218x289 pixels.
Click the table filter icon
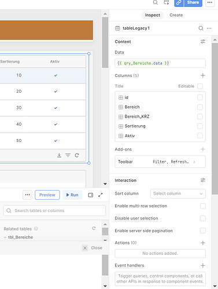point(68,155)
